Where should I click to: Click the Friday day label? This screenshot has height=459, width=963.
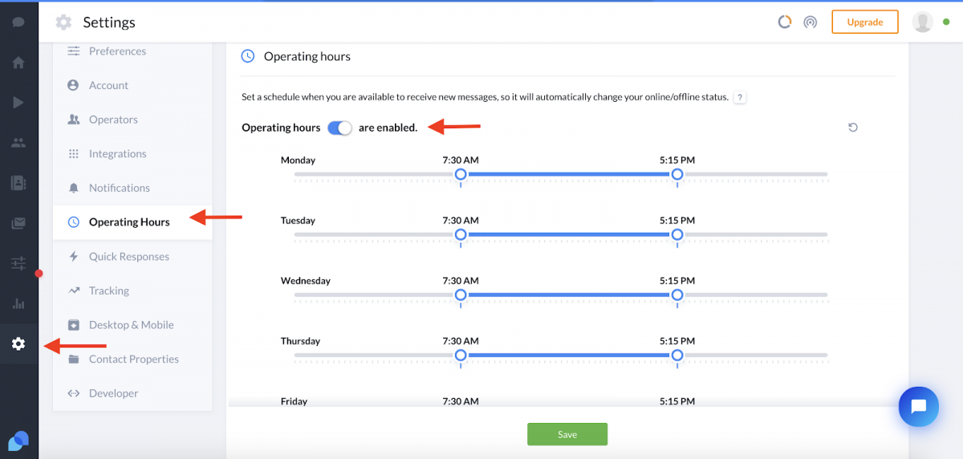coord(293,401)
